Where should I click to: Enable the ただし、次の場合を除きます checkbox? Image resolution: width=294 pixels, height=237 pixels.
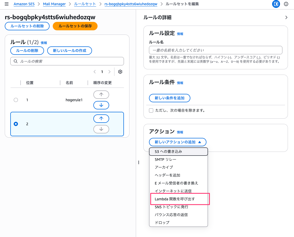click(x=151, y=110)
